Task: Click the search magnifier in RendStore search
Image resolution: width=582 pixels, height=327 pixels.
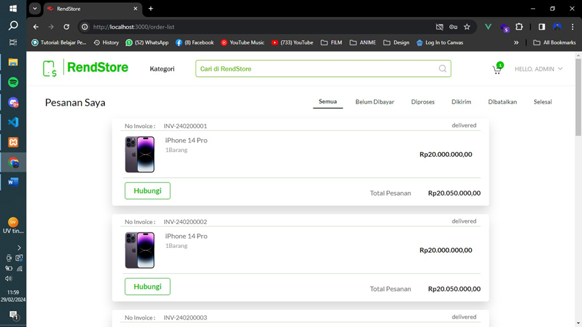Action: tap(442, 69)
